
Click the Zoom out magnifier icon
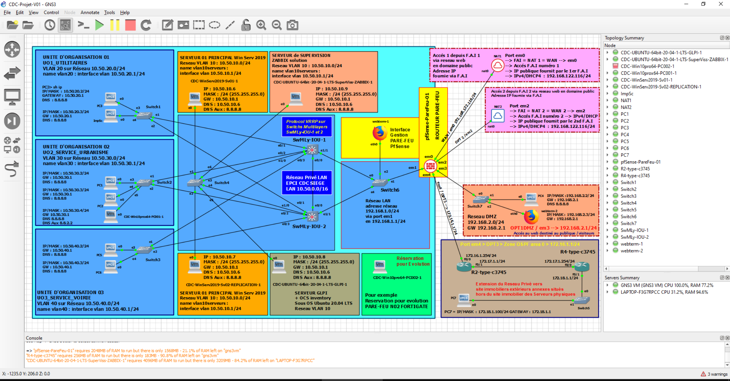[x=277, y=25]
